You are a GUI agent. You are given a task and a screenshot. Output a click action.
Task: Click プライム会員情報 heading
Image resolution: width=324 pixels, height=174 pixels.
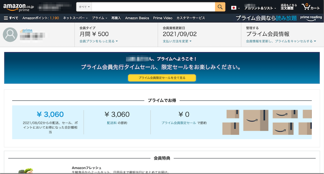[268, 34]
